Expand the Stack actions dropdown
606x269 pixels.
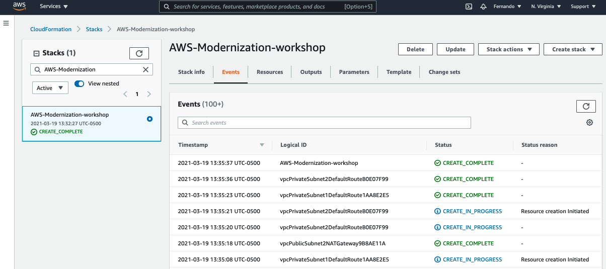(x=509, y=49)
